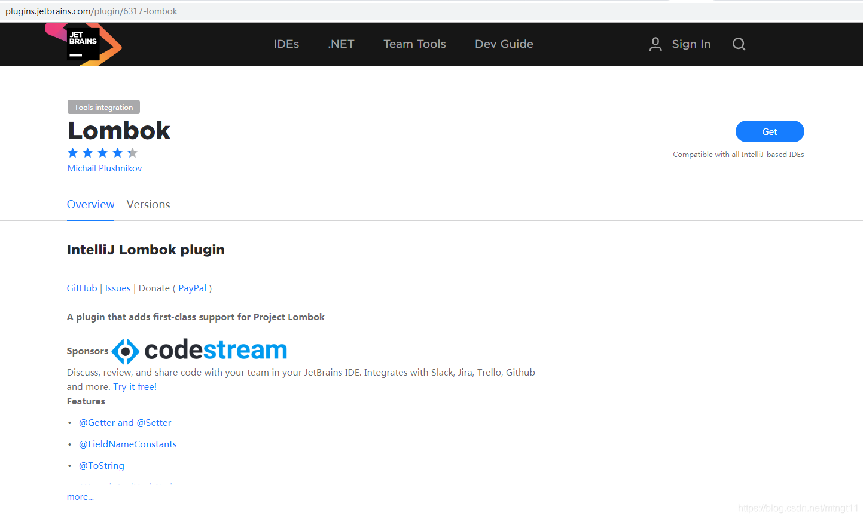
Task: Open author Michail Plushnikov's page
Action: pyautogui.click(x=105, y=168)
